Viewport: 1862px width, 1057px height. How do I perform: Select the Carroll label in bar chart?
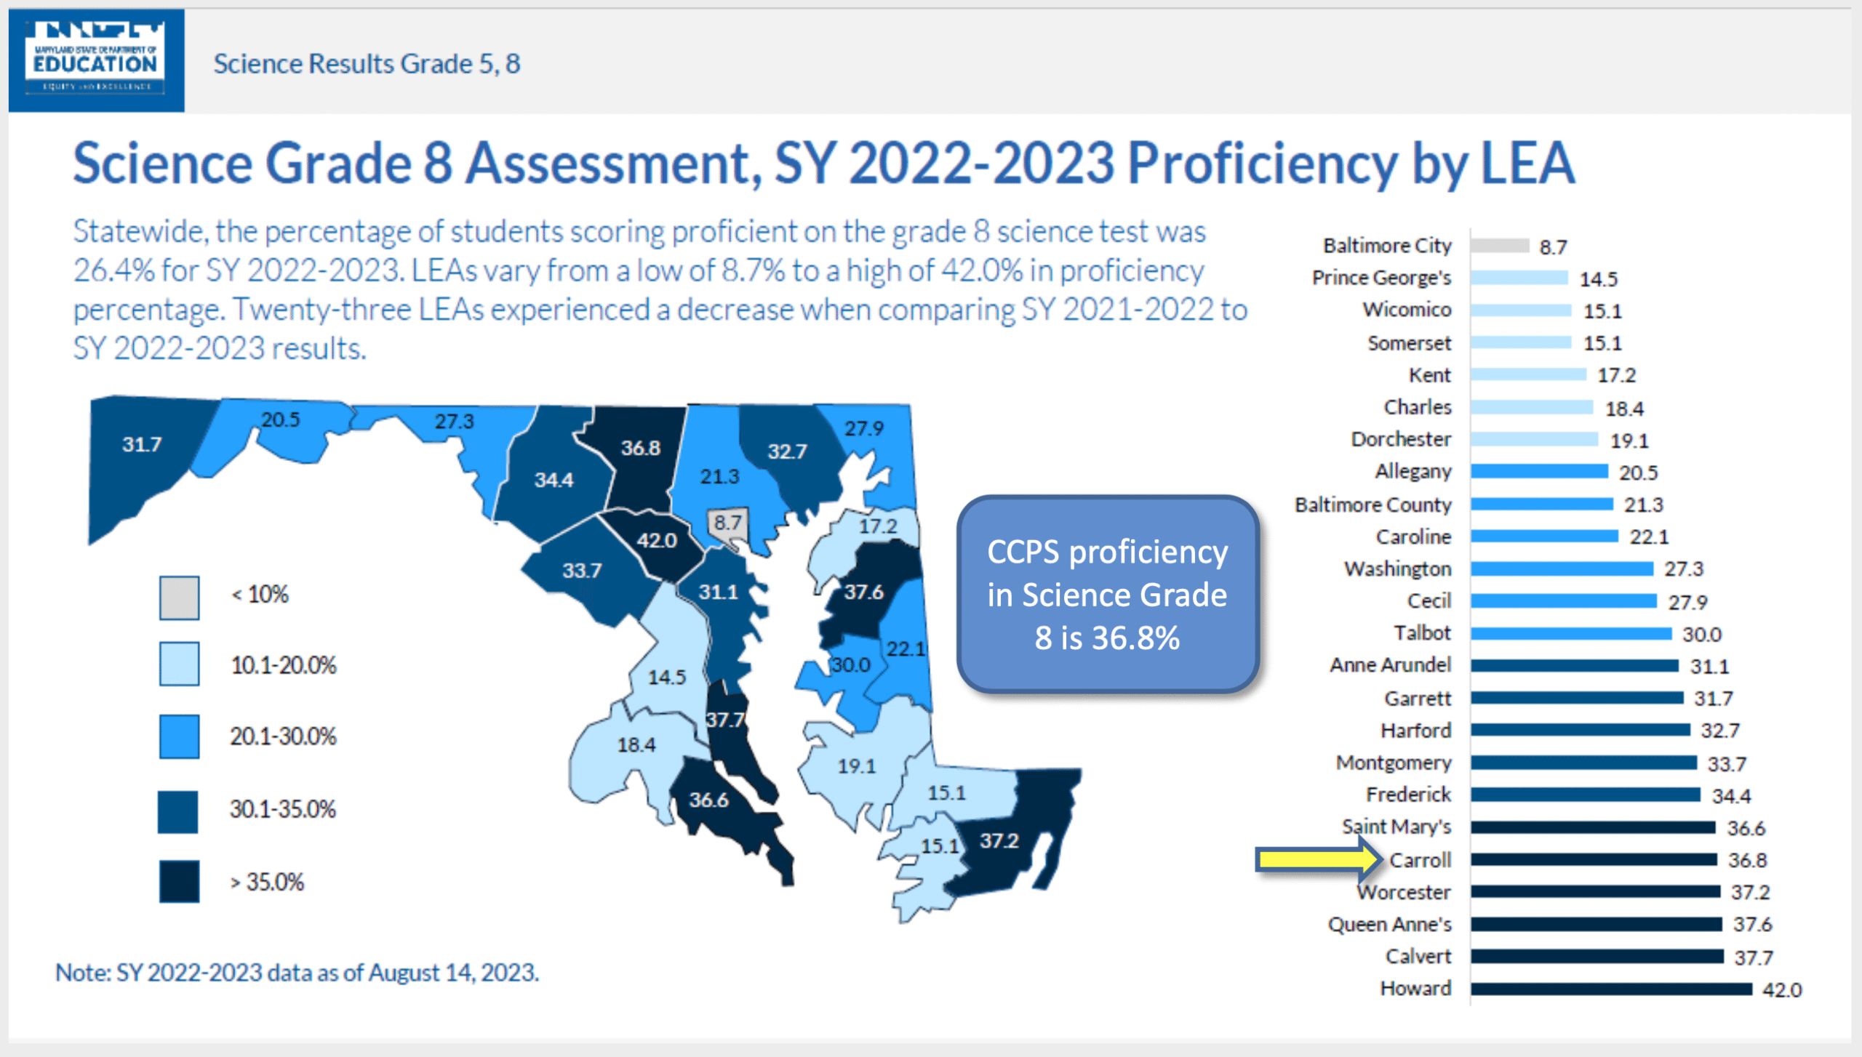(x=1419, y=860)
